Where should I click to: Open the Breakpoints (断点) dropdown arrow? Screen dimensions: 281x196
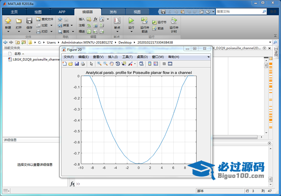(x=118, y=32)
